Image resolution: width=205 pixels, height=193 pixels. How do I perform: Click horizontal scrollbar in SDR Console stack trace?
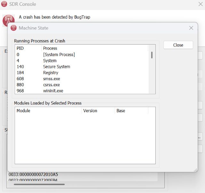point(39,184)
